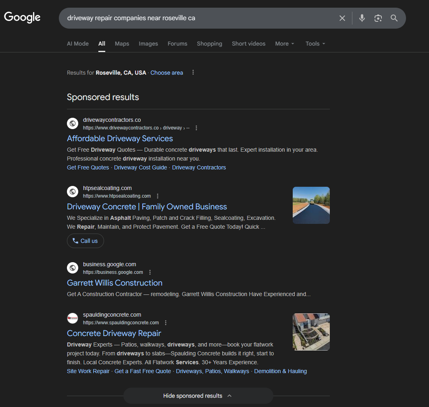Click the Choose area link
This screenshot has width=429, height=407.
(x=167, y=73)
